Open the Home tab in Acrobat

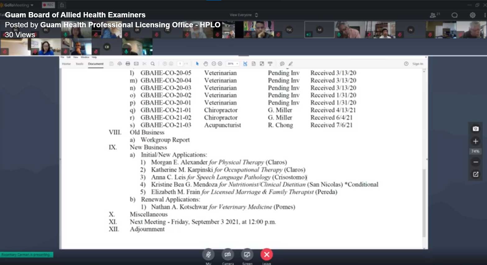pyautogui.click(x=66, y=64)
